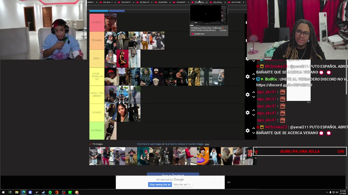
Task: Move VETE A OTRO GENERO row up
Action: (254, 92)
